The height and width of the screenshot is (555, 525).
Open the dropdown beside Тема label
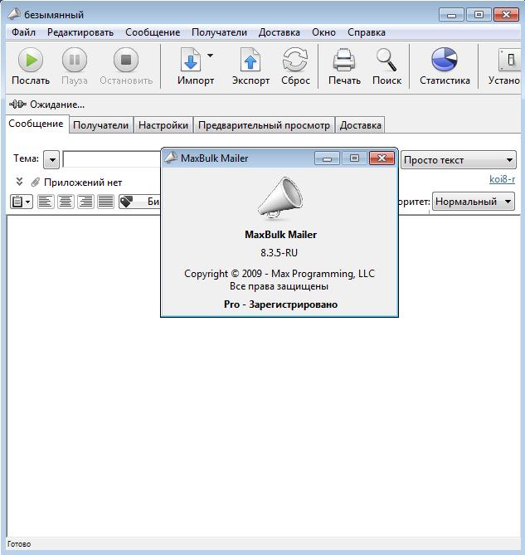click(51, 159)
